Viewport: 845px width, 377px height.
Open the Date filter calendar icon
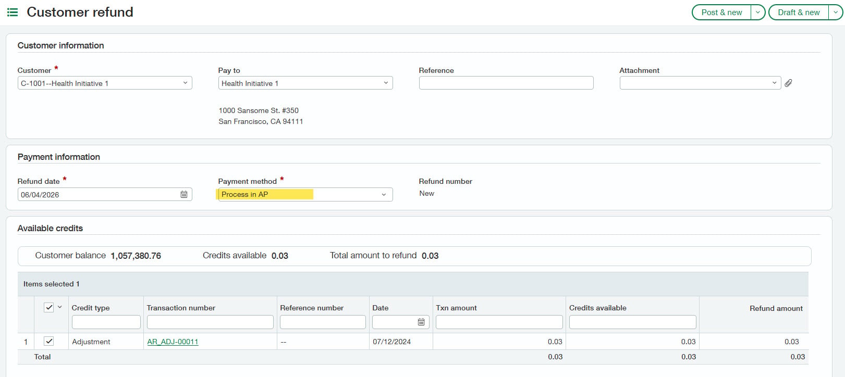(421, 322)
